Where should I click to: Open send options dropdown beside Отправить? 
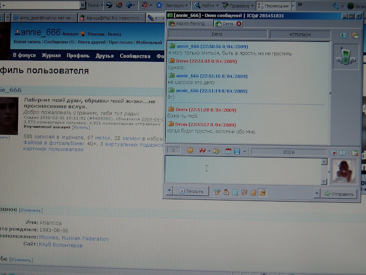316,194
